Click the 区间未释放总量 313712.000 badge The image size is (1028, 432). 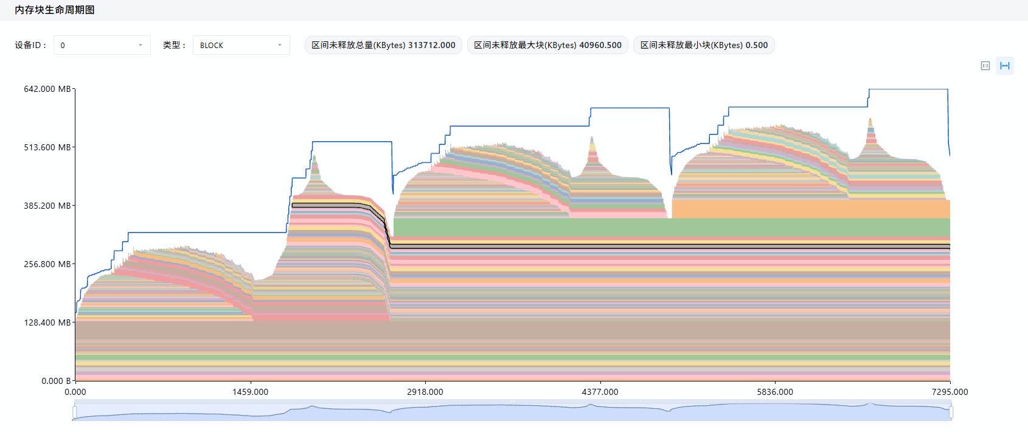tap(384, 45)
